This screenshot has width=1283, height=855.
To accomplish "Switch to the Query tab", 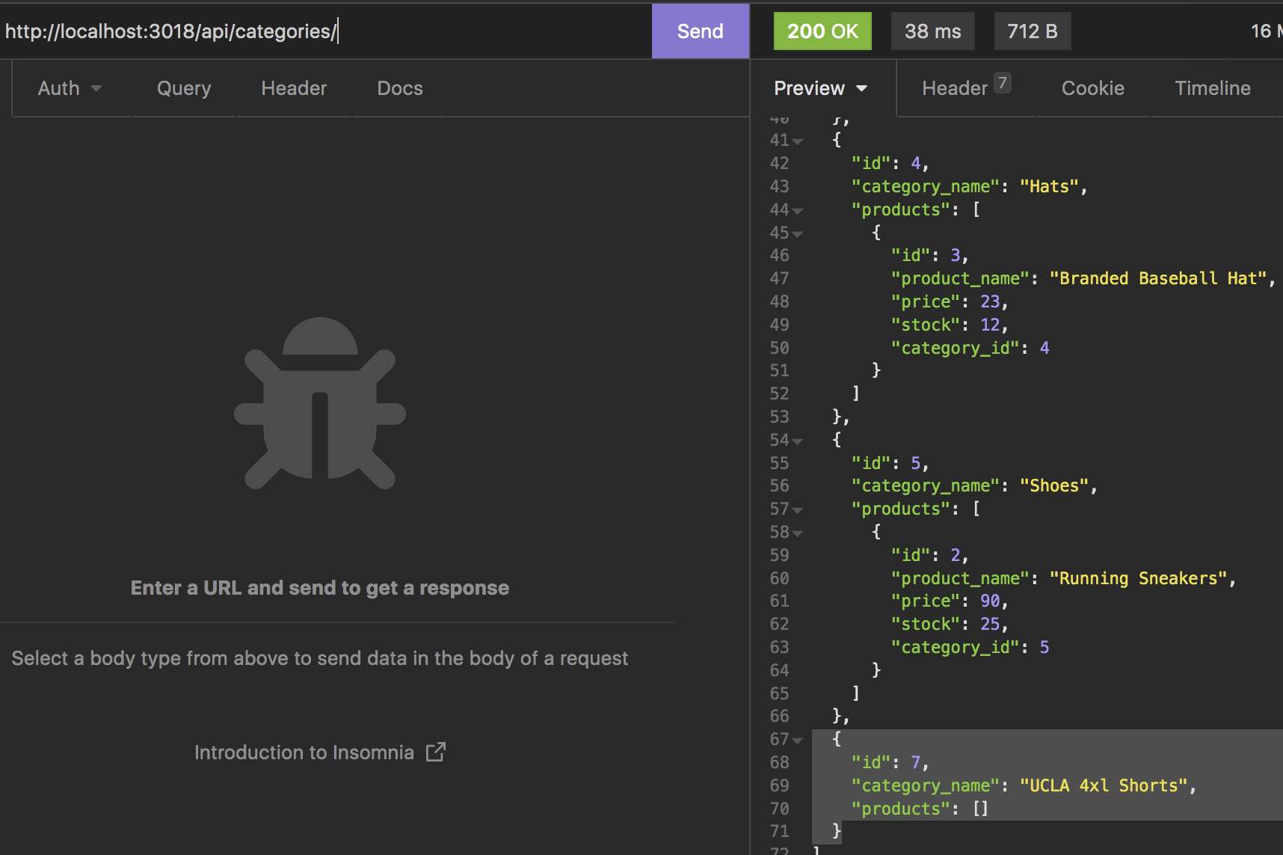I will tap(184, 88).
